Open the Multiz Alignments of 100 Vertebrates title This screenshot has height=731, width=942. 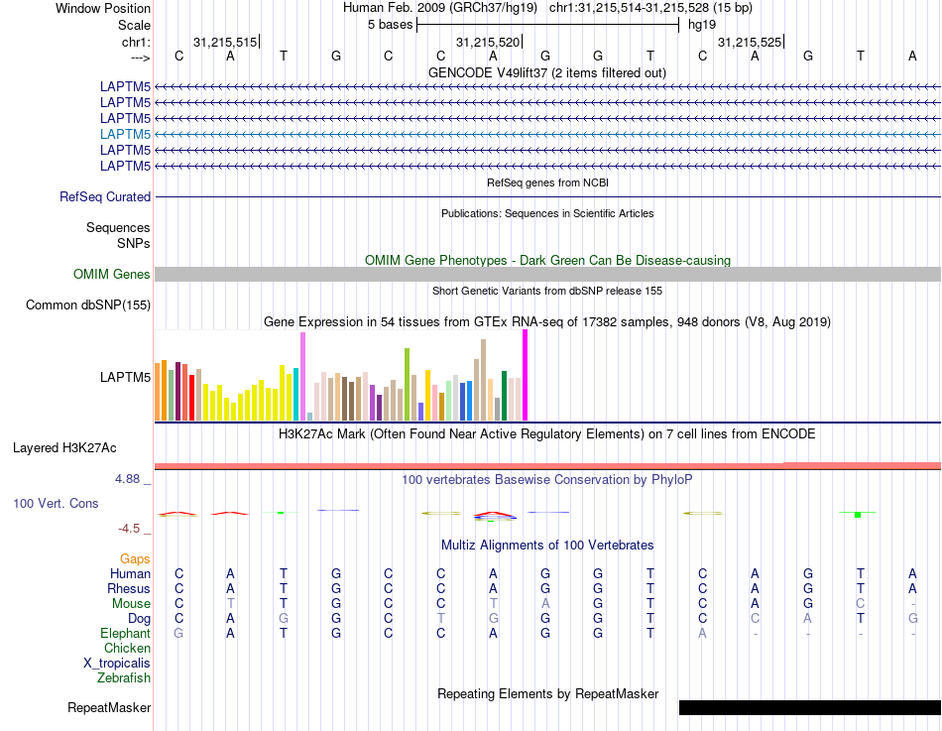(547, 546)
